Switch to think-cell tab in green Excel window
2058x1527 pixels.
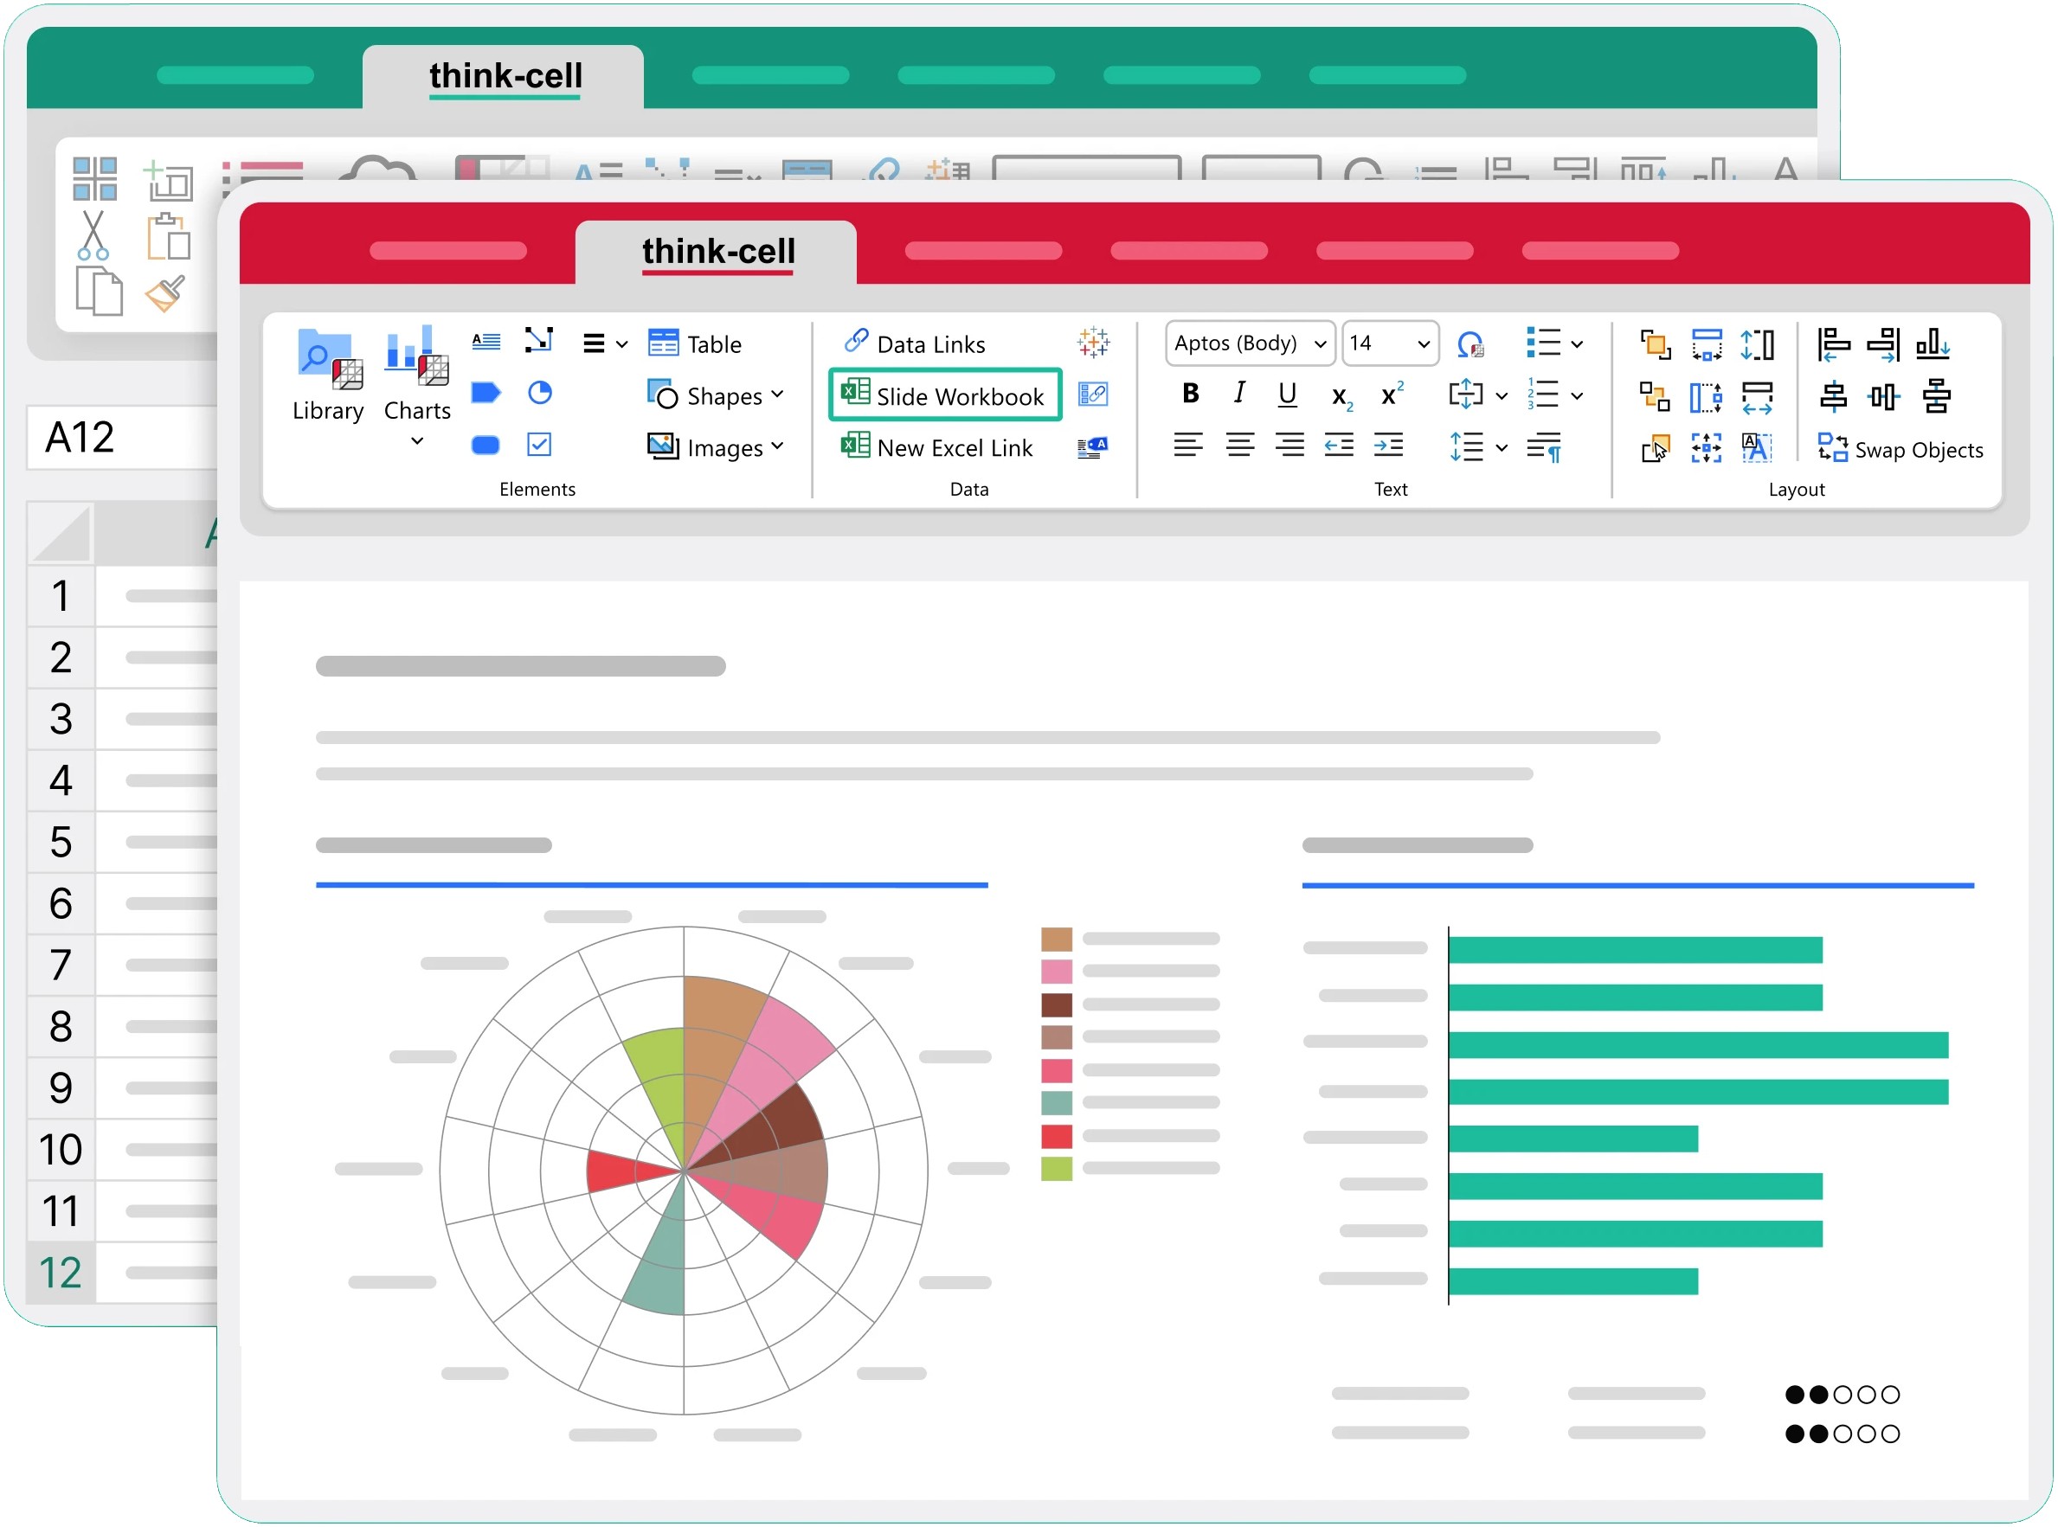point(505,76)
